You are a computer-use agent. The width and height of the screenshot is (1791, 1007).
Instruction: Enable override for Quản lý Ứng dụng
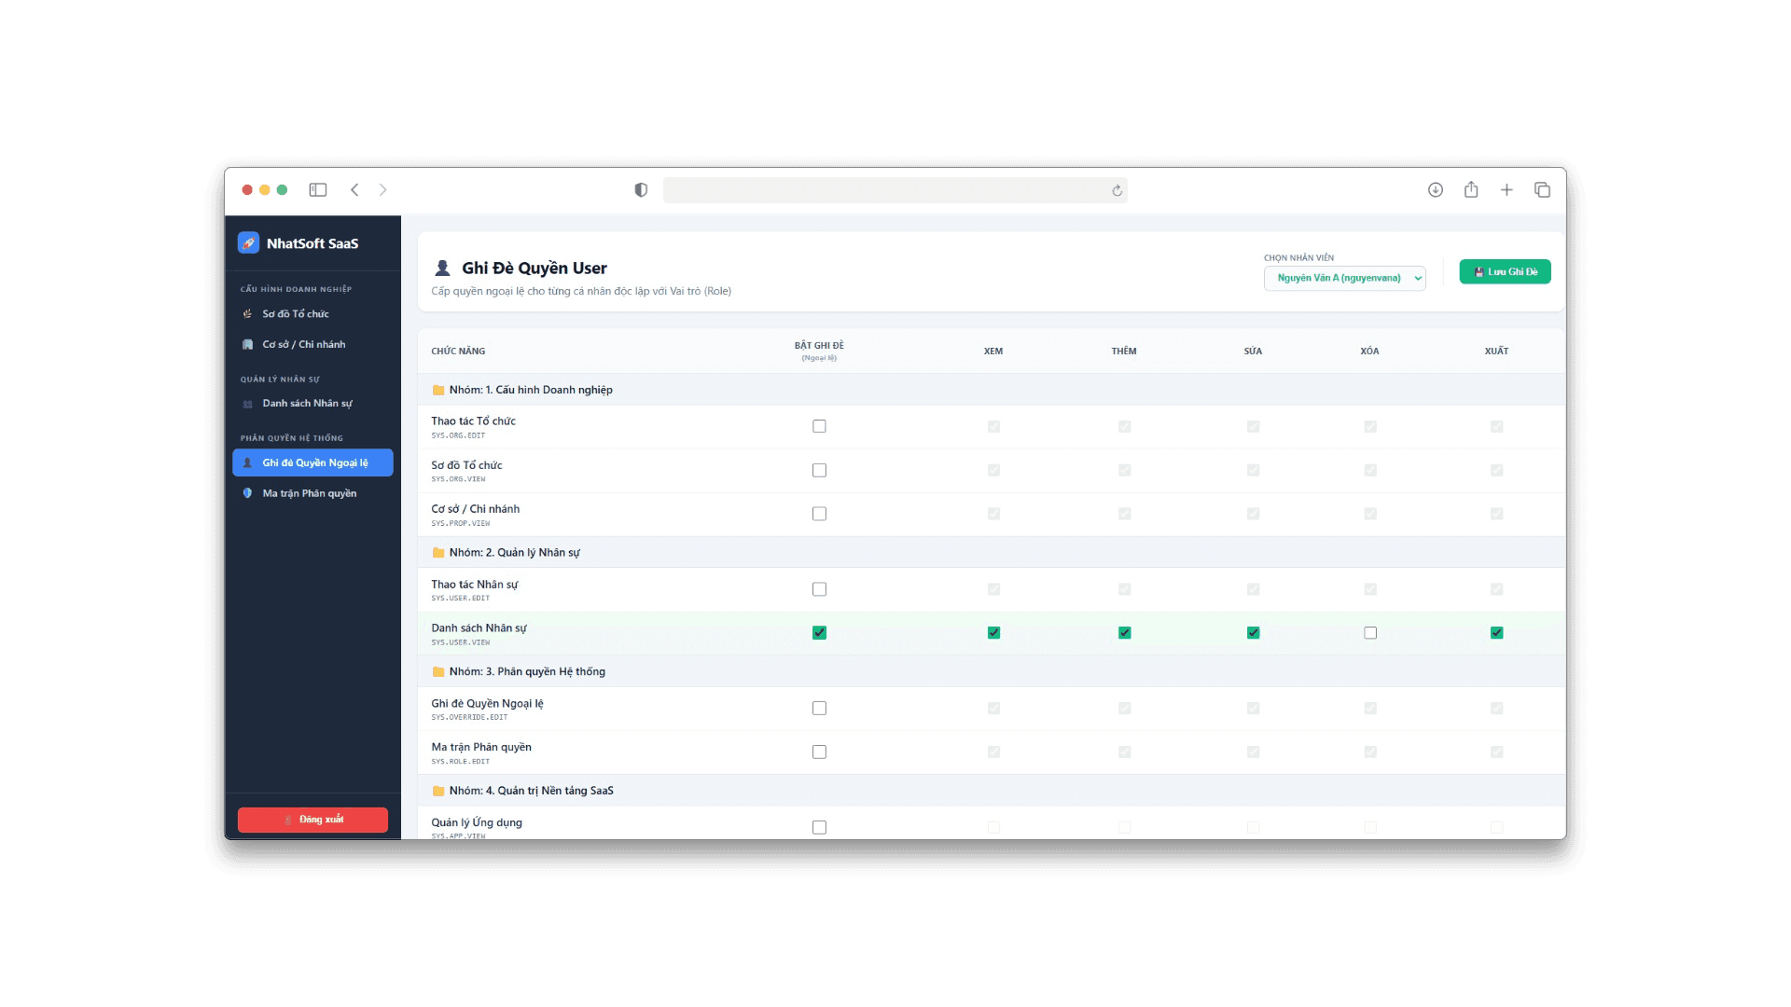point(819,827)
